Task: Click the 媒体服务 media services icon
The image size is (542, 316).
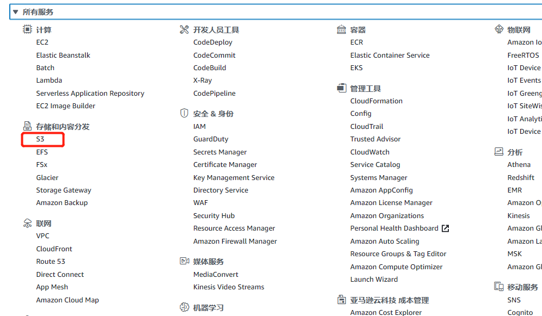Action: [x=184, y=261]
